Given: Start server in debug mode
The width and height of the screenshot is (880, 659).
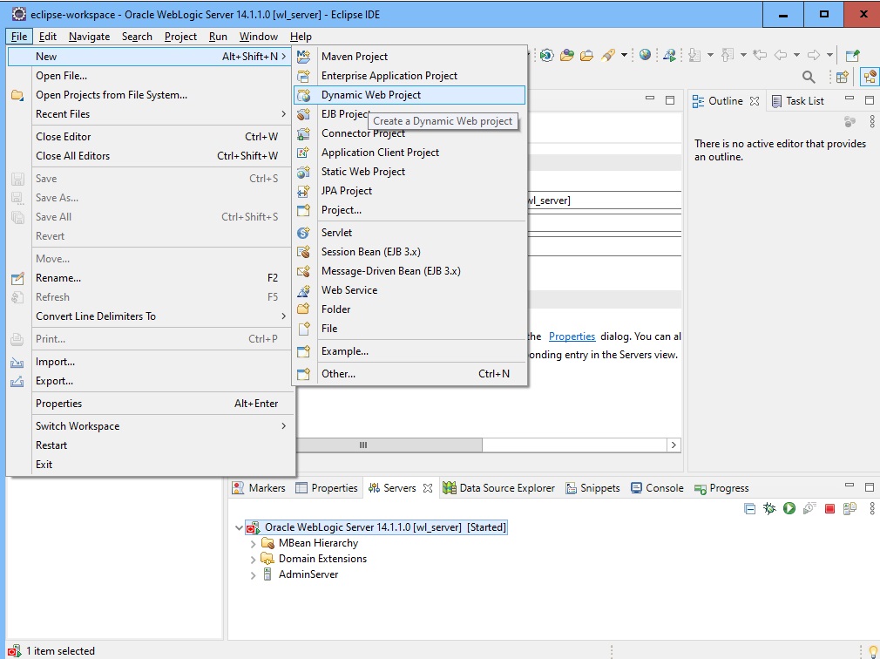Looking at the screenshot, I should (769, 508).
